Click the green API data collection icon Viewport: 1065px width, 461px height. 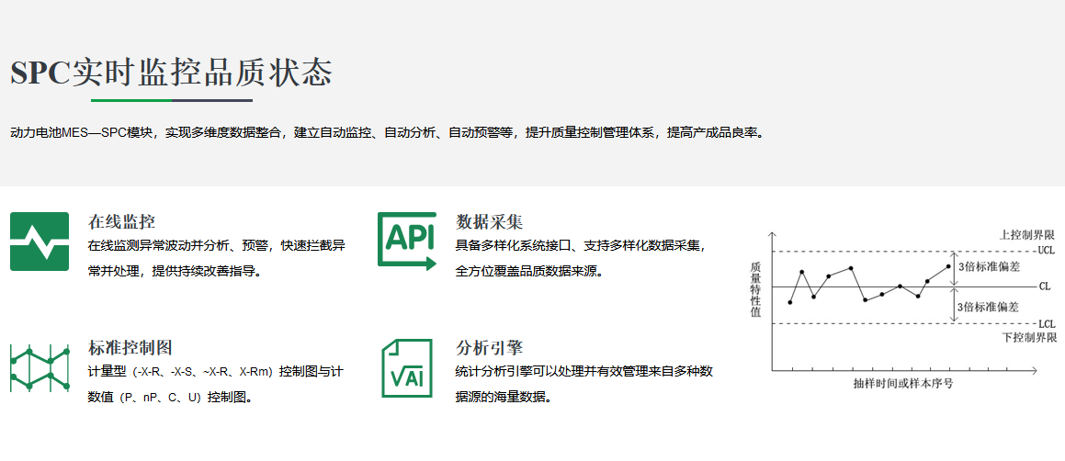click(407, 241)
